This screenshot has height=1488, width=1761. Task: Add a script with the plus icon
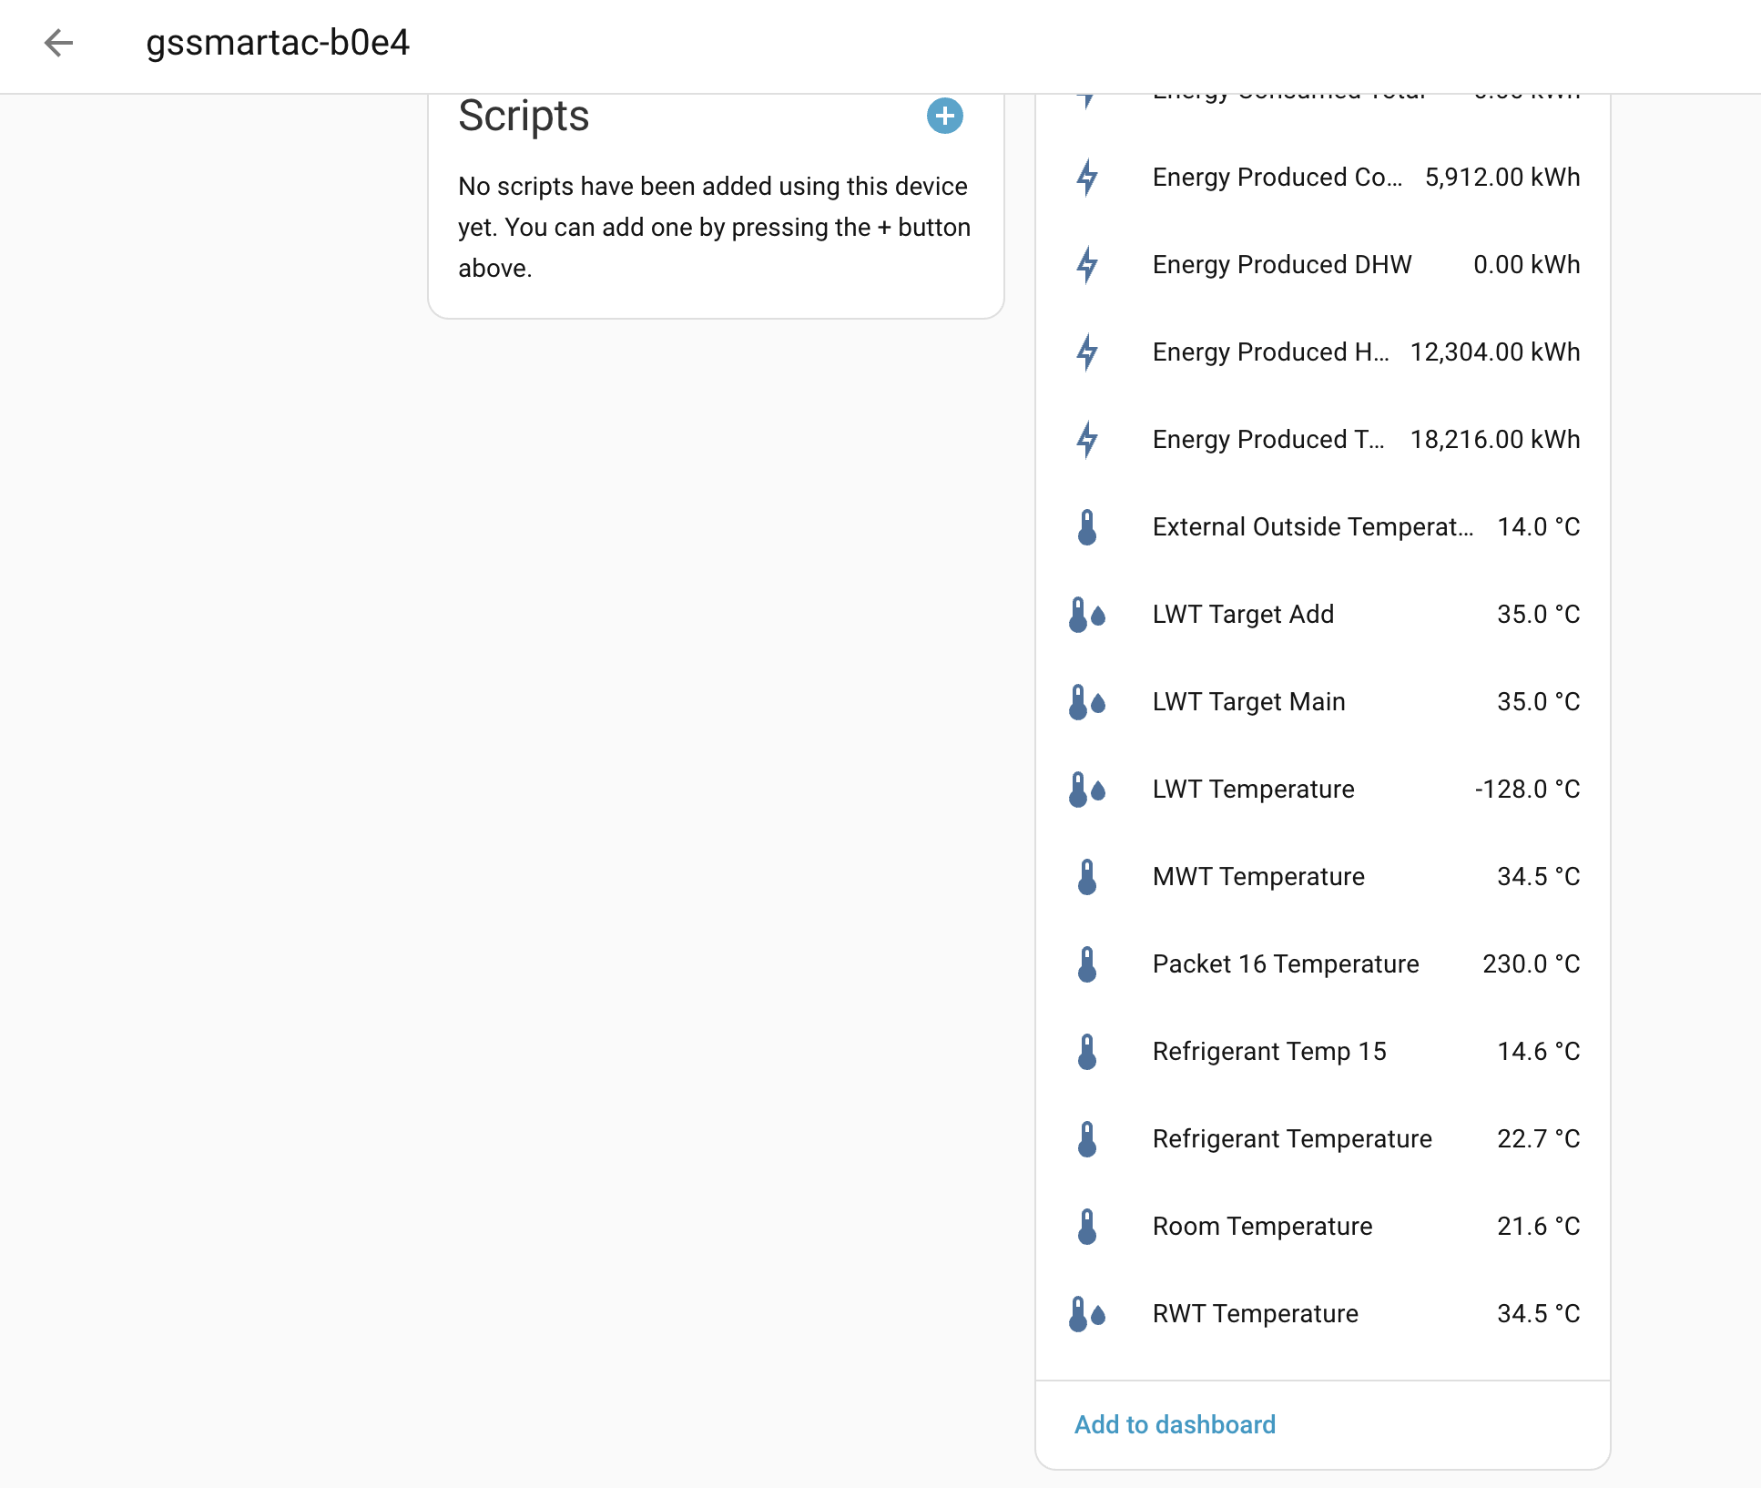[944, 116]
